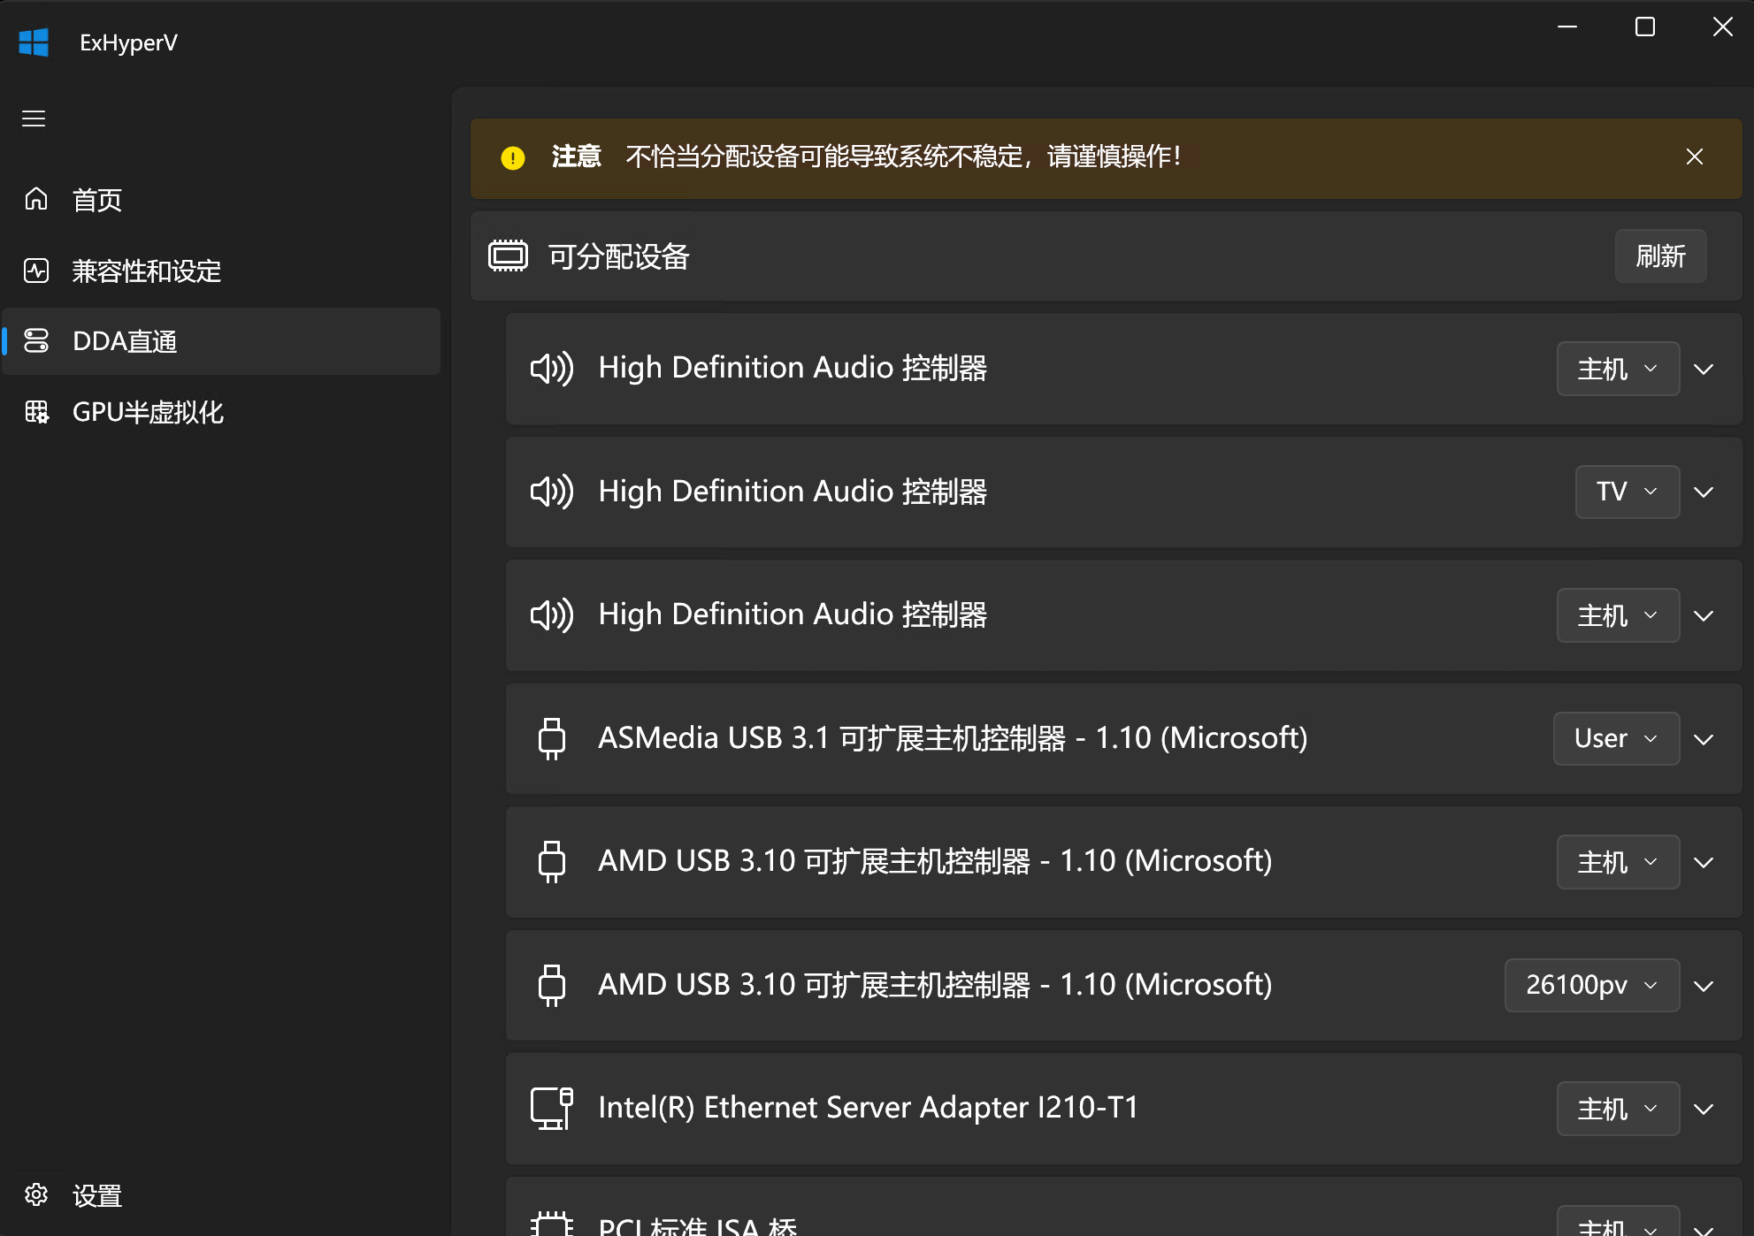Click the PCI bridge icon at the list bottom
The image size is (1754, 1236).
click(552, 1225)
